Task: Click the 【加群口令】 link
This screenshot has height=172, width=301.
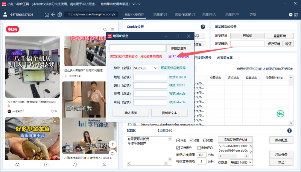Action: click(x=165, y=131)
